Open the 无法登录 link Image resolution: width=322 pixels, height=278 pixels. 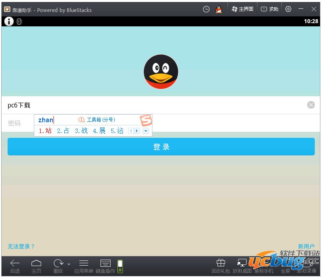21,246
